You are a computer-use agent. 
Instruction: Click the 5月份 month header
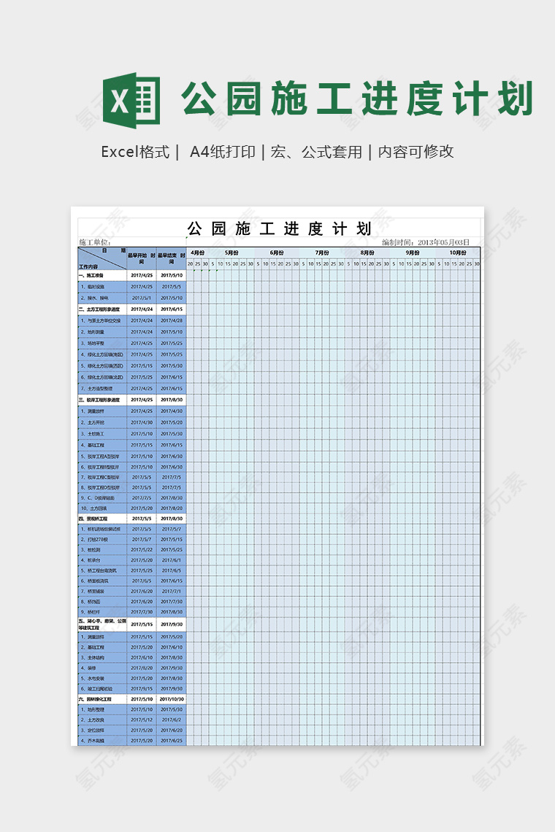coord(231,253)
